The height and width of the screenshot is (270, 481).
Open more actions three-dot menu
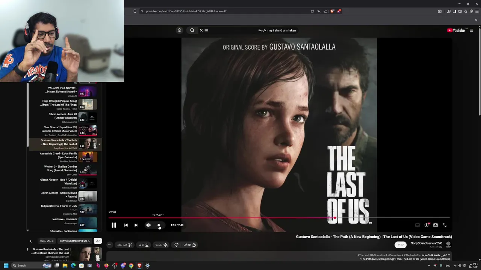pyautogui.click(x=110, y=245)
